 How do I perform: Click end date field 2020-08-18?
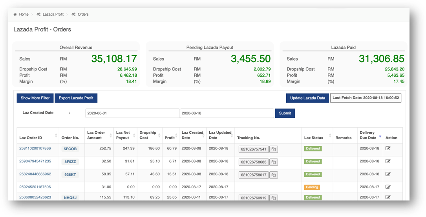[x=227, y=113]
